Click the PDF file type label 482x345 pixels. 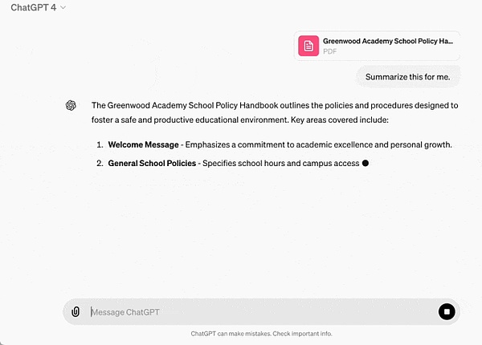click(330, 51)
